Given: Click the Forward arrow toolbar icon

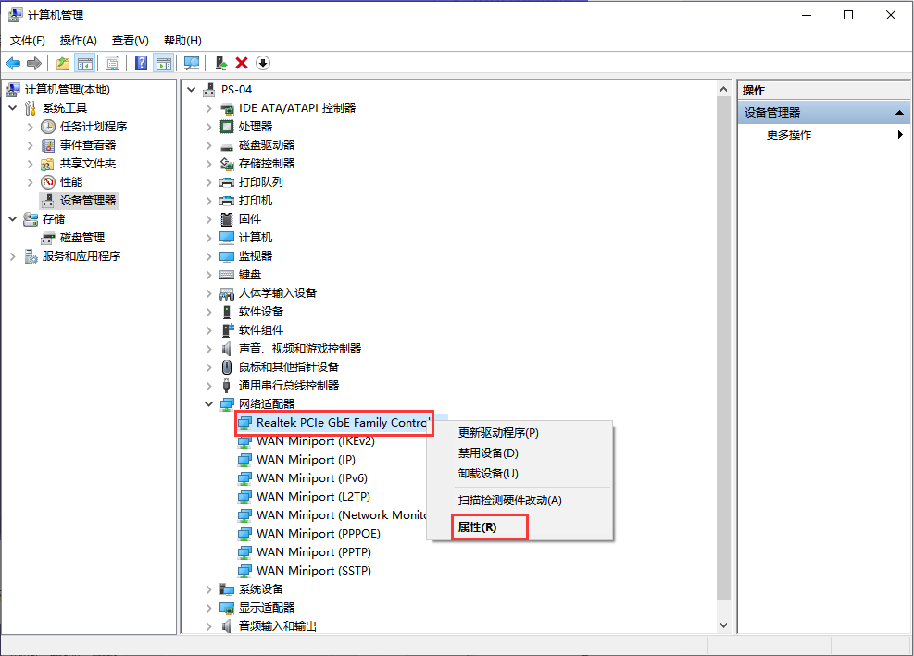Looking at the screenshot, I should [x=34, y=63].
